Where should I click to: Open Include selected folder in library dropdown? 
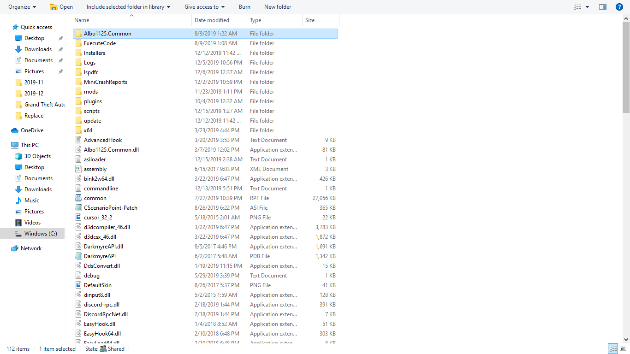[x=128, y=7]
